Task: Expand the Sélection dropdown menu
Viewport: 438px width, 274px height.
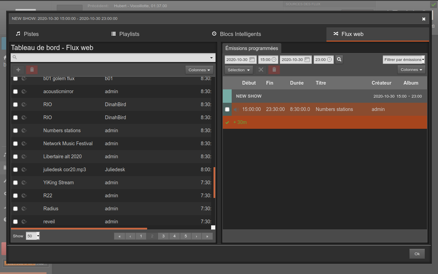Action: [x=239, y=70]
